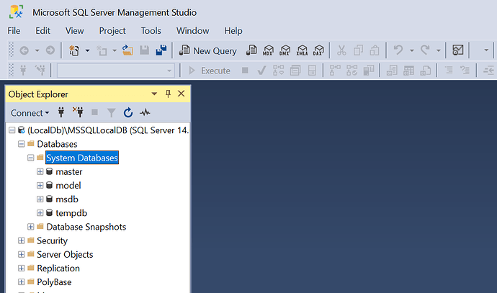Open the Project menu

point(112,31)
